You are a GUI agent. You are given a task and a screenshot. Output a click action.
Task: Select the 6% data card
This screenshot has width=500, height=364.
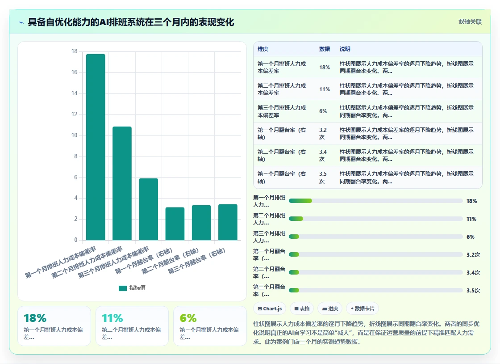(x=210, y=326)
